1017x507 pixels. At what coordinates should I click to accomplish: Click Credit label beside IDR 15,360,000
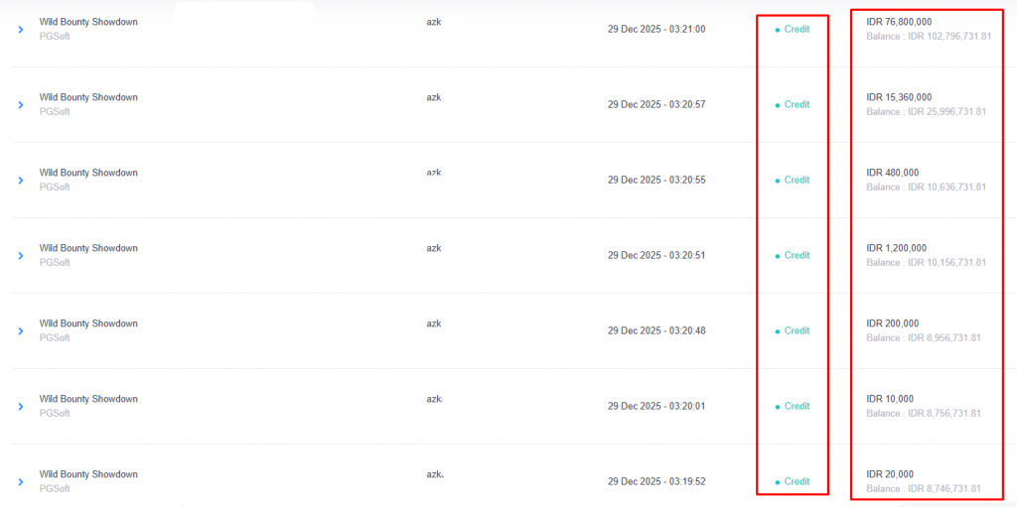(x=797, y=105)
